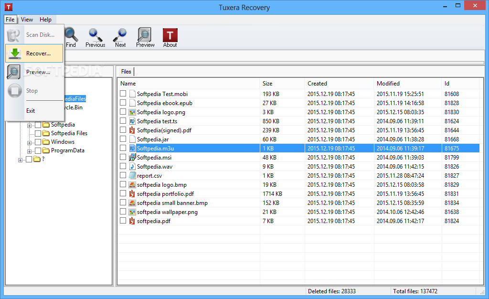Image resolution: width=489 pixels, height=299 pixels.
Task: Click the 1714 KB size cell
Action: (272, 193)
